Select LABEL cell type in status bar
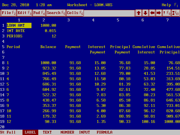 click(x=30, y=132)
